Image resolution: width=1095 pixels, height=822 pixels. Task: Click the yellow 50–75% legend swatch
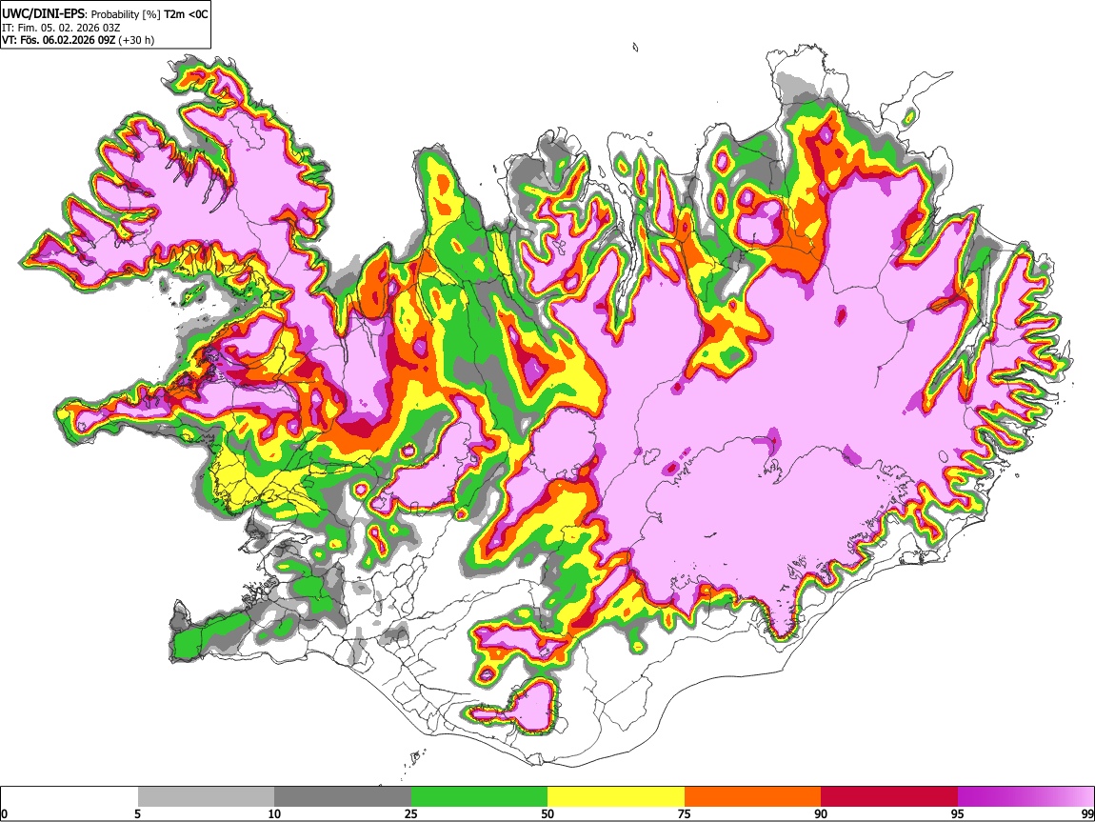616,796
